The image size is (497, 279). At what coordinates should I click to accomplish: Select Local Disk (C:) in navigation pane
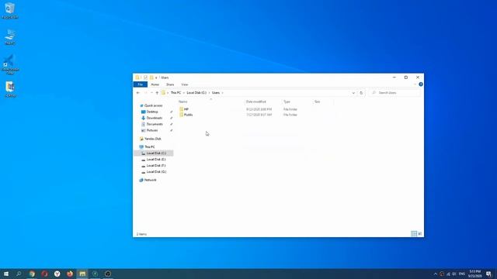point(156,153)
